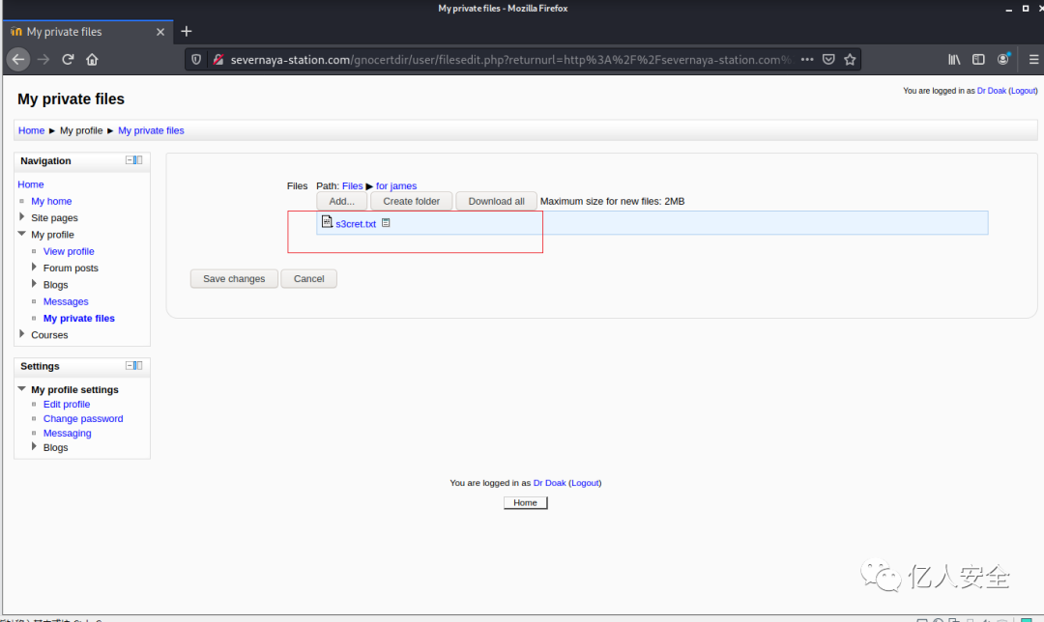The image size is (1044, 622).
Task: Open Home link in Navigation block
Action: click(x=31, y=184)
